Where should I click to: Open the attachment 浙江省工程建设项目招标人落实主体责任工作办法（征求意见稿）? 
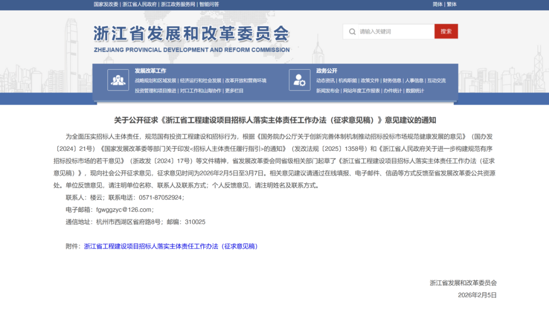(x=171, y=246)
